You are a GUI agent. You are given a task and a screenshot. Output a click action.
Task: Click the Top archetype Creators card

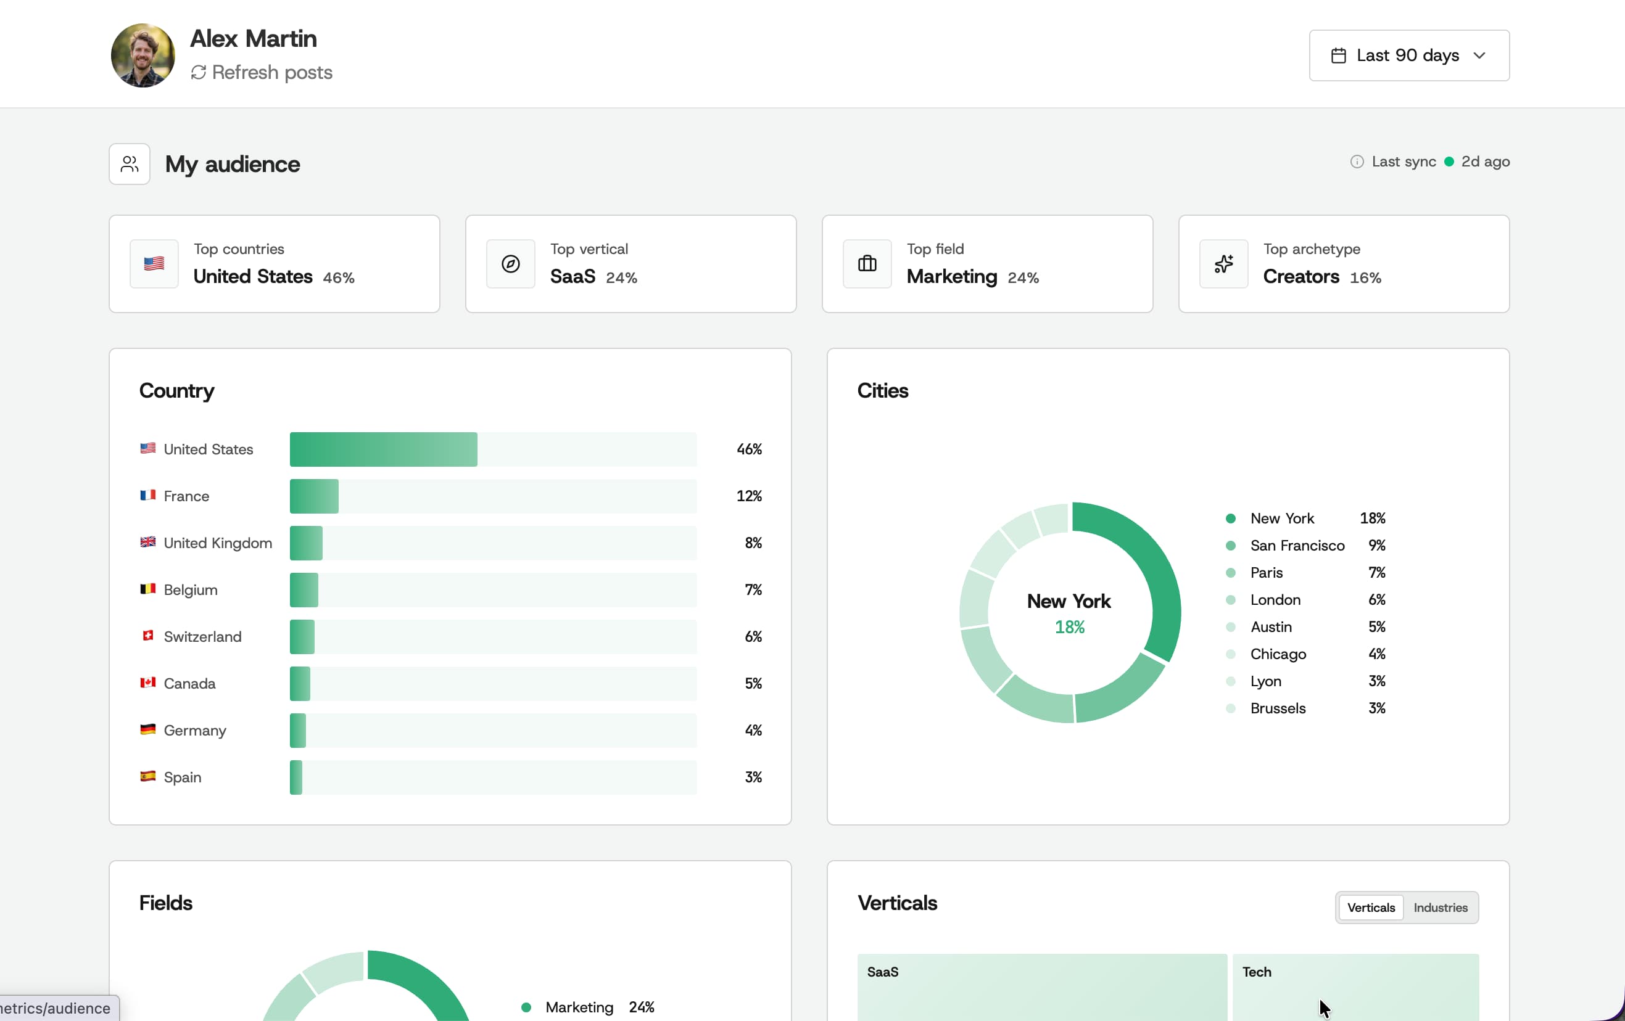pos(1344,264)
